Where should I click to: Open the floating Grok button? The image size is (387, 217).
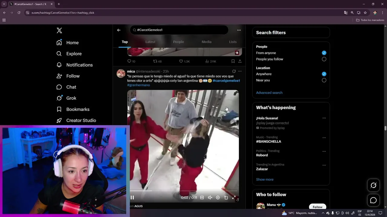coord(373,185)
